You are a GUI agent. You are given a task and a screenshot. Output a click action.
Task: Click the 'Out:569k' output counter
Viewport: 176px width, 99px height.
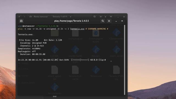(x=64, y=60)
